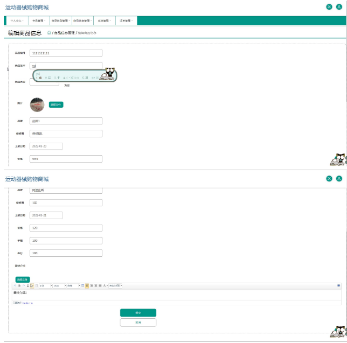Image resolution: width=347 pixels, height=343 pixels.
Task: Click fullscreen icon in lower page header
Action: [x=329, y=178]
